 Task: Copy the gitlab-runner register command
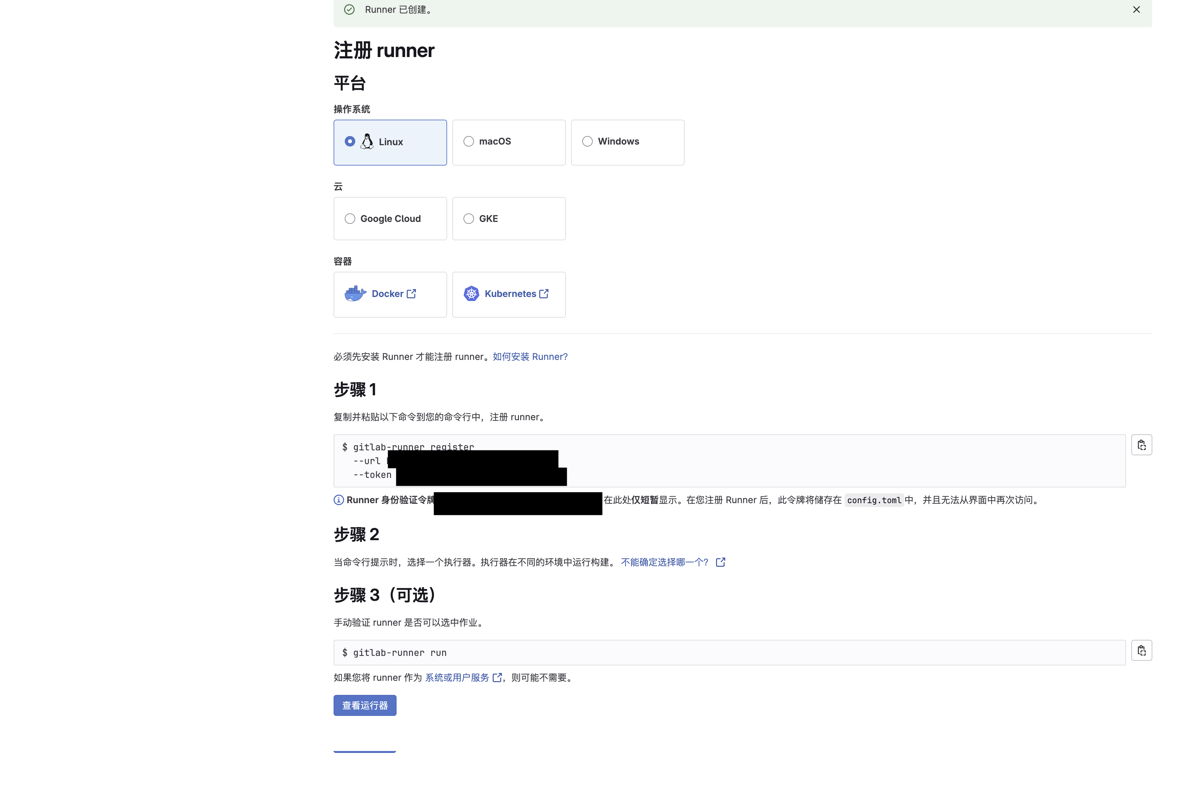[x=1141, y=445]
